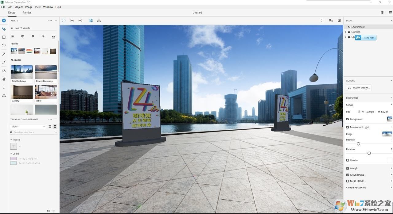
Task: Open the Horizon tool
Action: 4,95
